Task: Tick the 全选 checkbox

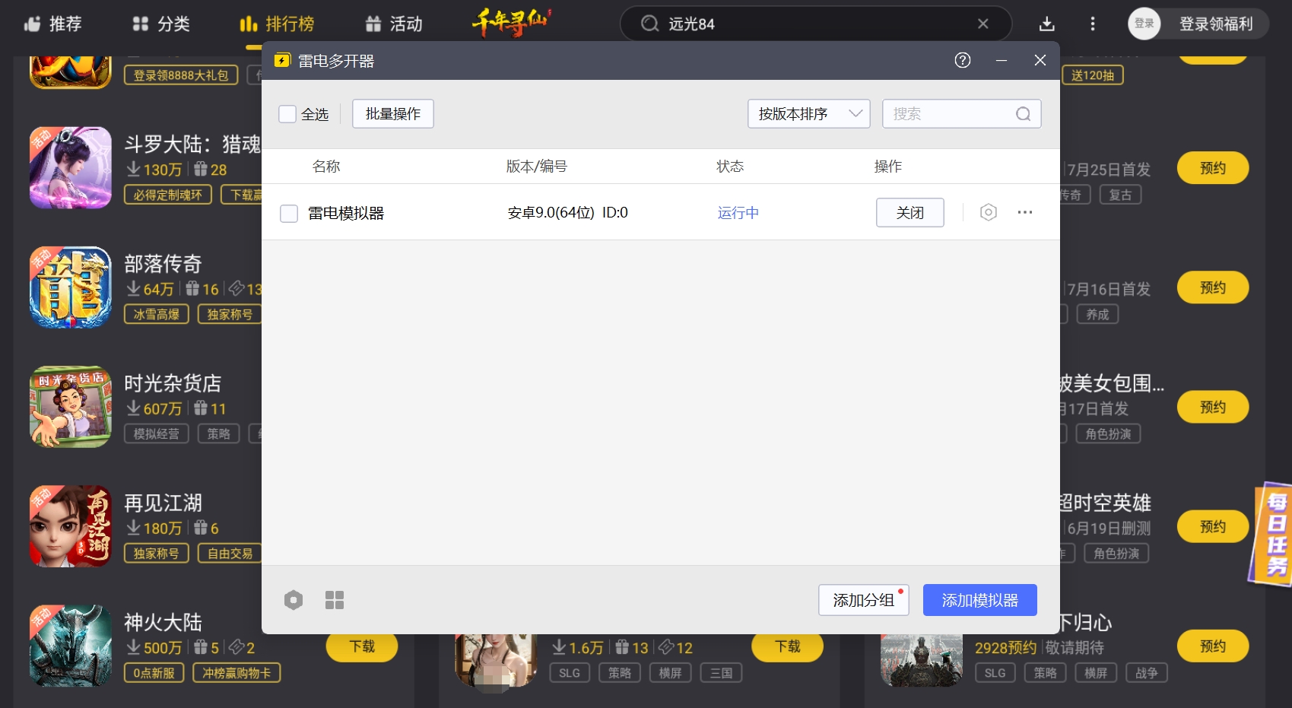Action: (287, 114)
